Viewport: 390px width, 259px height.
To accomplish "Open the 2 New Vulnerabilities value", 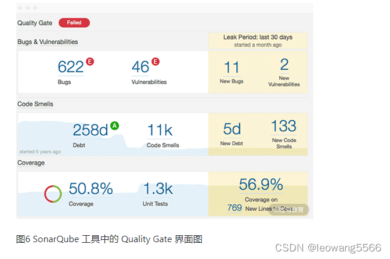I will [284, 64].
